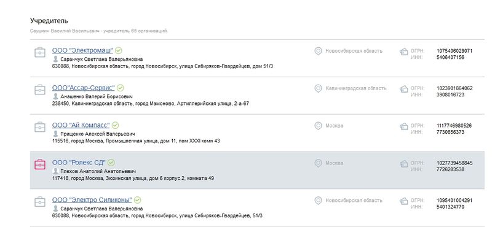
Task: Click the ID card icon in Электромаш row
Action: coord(404,52)
